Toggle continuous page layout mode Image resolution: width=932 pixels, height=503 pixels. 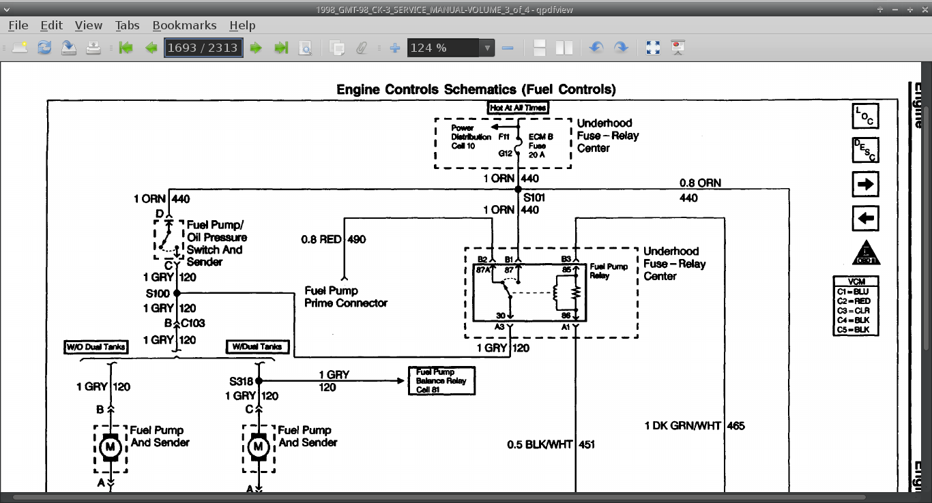click(539, 48)
